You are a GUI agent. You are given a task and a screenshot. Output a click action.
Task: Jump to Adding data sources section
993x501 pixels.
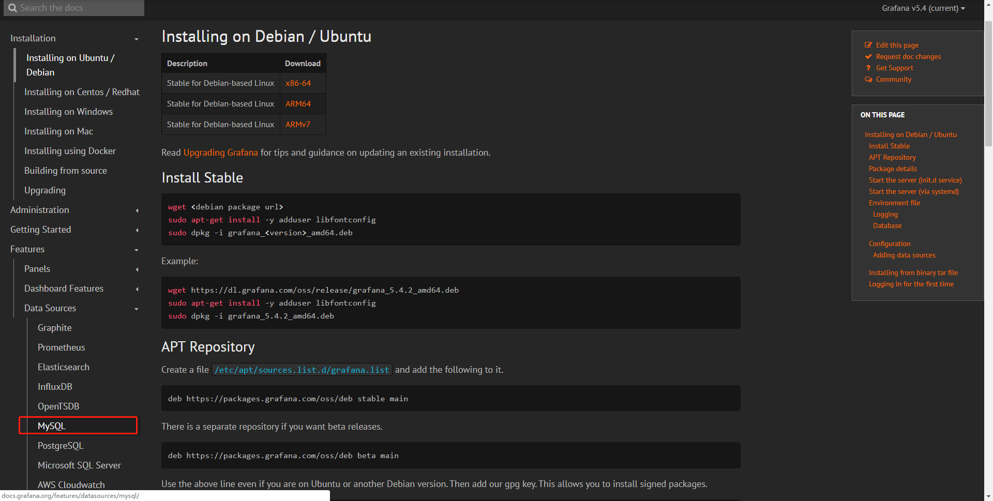(x=904, y=255)
